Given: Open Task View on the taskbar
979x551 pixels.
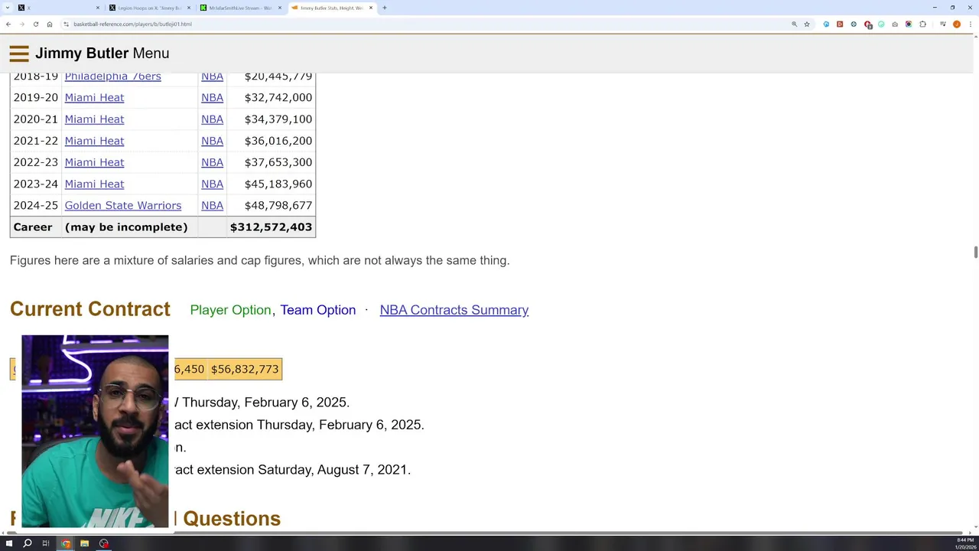Looking at the screenshot, I should pos(46,544).
